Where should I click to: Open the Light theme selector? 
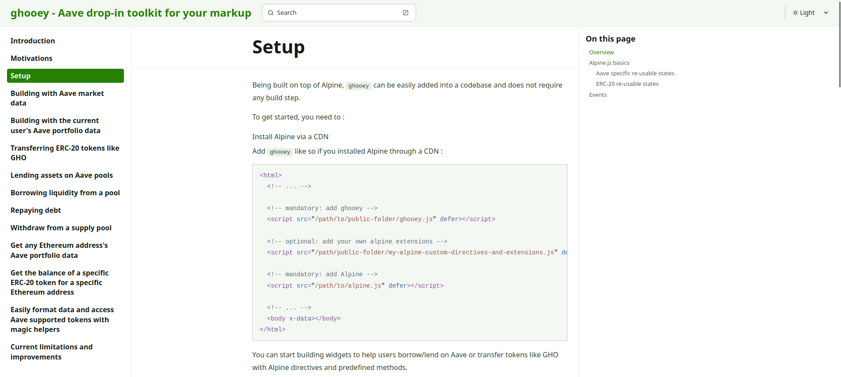point(810,13)
